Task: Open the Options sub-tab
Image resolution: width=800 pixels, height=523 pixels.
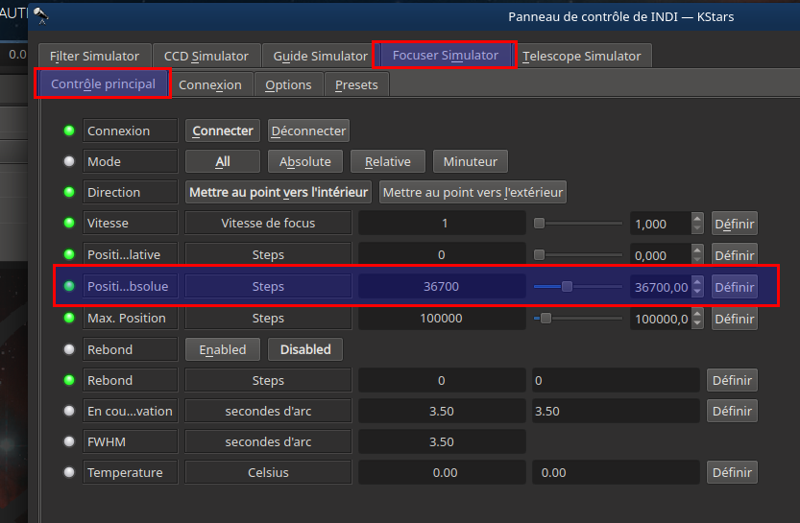Action: [288, 84]
